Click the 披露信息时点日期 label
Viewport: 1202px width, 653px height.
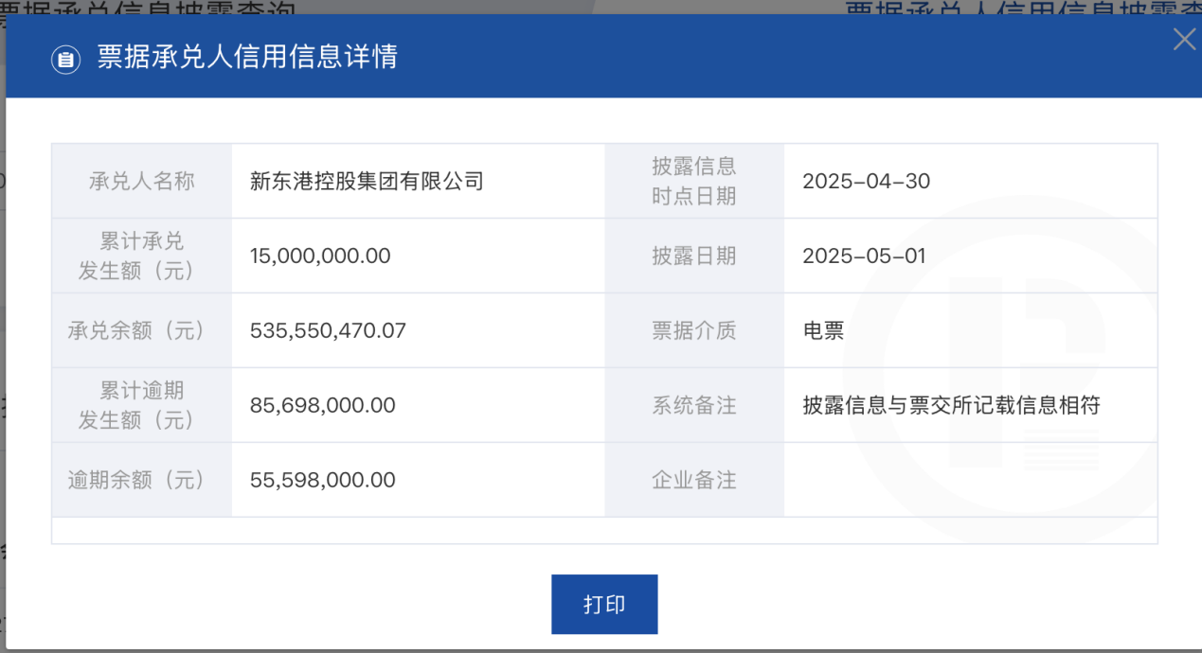pos(693,181)
